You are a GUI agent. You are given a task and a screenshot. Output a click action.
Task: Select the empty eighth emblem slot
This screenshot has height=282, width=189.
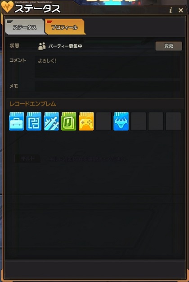click(x=139, y=121)
